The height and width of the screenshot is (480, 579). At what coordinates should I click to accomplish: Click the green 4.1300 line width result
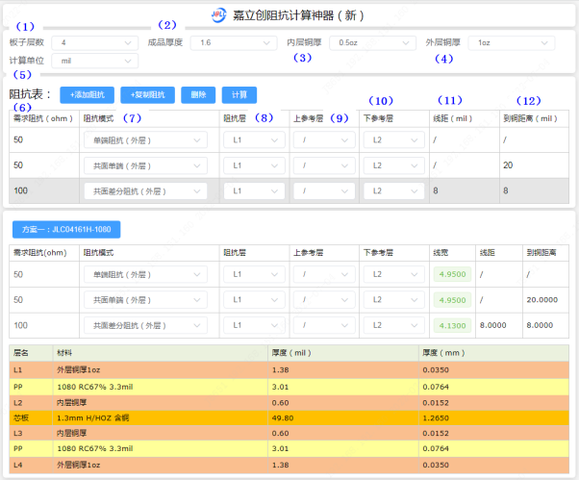tap(451, 325)
